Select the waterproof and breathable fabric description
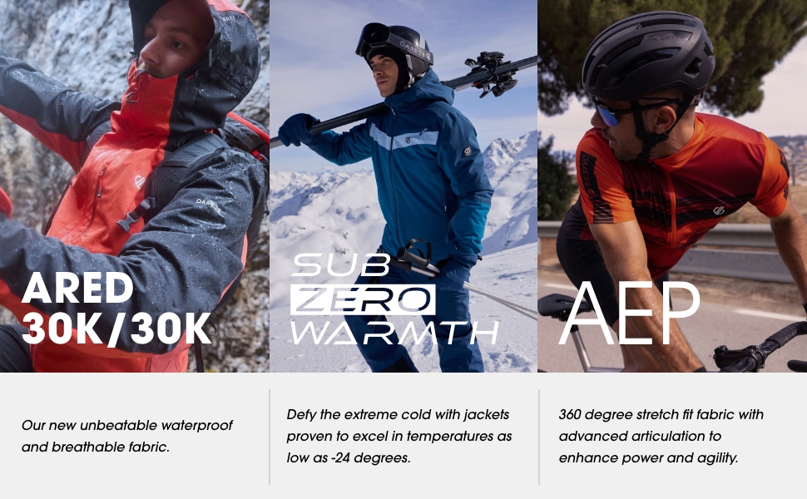Screen dimensions: 807x499 point(127,436)
